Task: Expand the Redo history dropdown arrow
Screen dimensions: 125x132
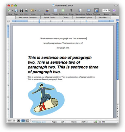Action: [42, 11]
